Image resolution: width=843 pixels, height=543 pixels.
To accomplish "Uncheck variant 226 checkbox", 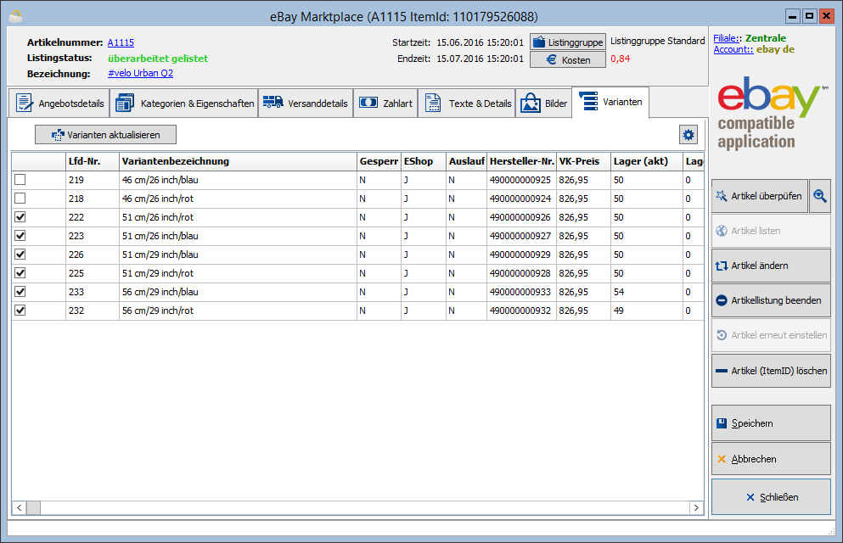I will pos(20,254).
